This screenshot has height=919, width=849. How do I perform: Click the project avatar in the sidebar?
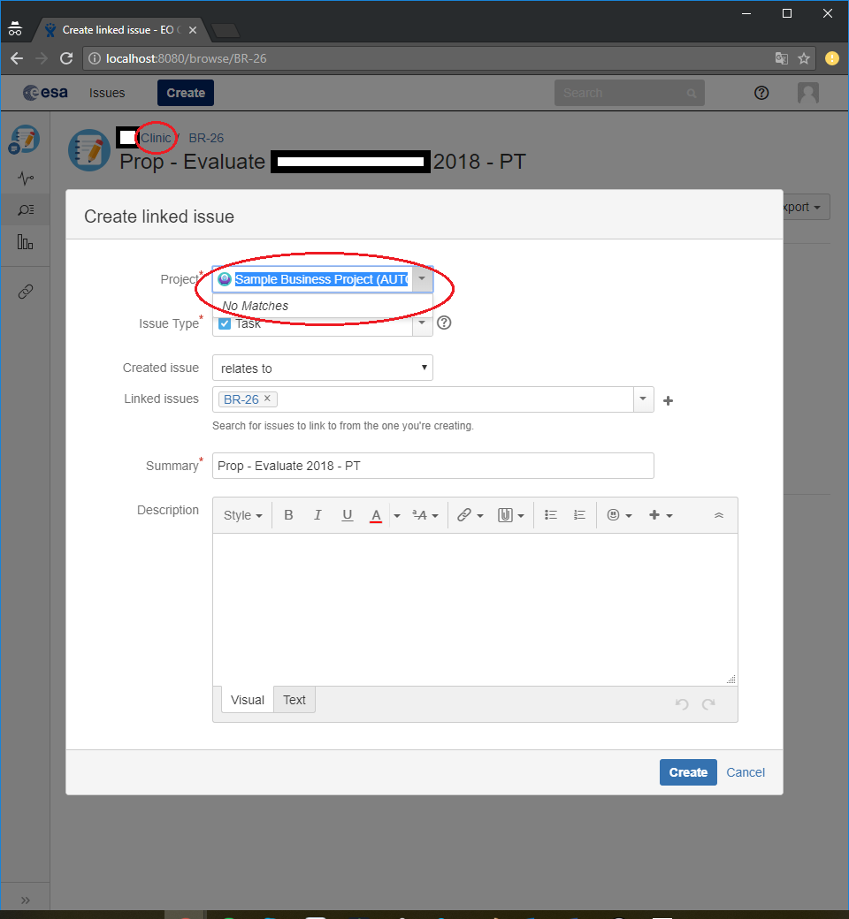pyautogui.click(x=24, y=141)
